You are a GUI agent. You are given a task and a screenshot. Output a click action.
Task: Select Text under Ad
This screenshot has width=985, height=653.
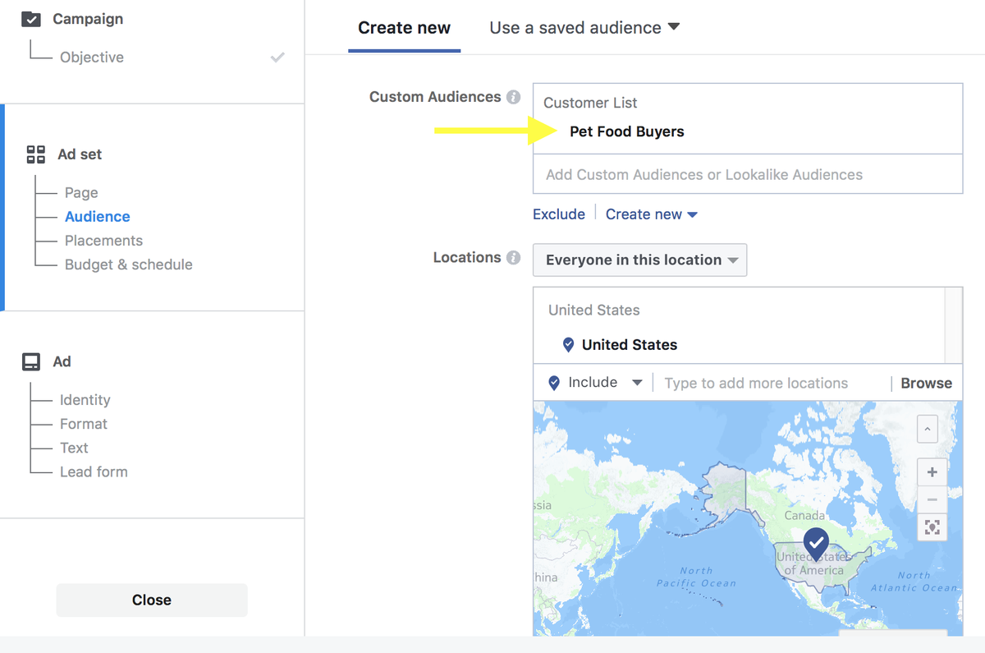tap(74, 448)
